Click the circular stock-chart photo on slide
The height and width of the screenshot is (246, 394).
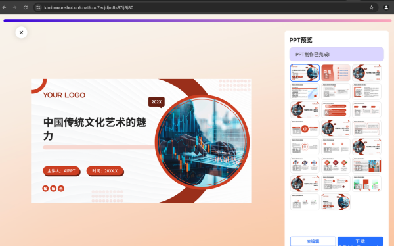coord(202,142)
